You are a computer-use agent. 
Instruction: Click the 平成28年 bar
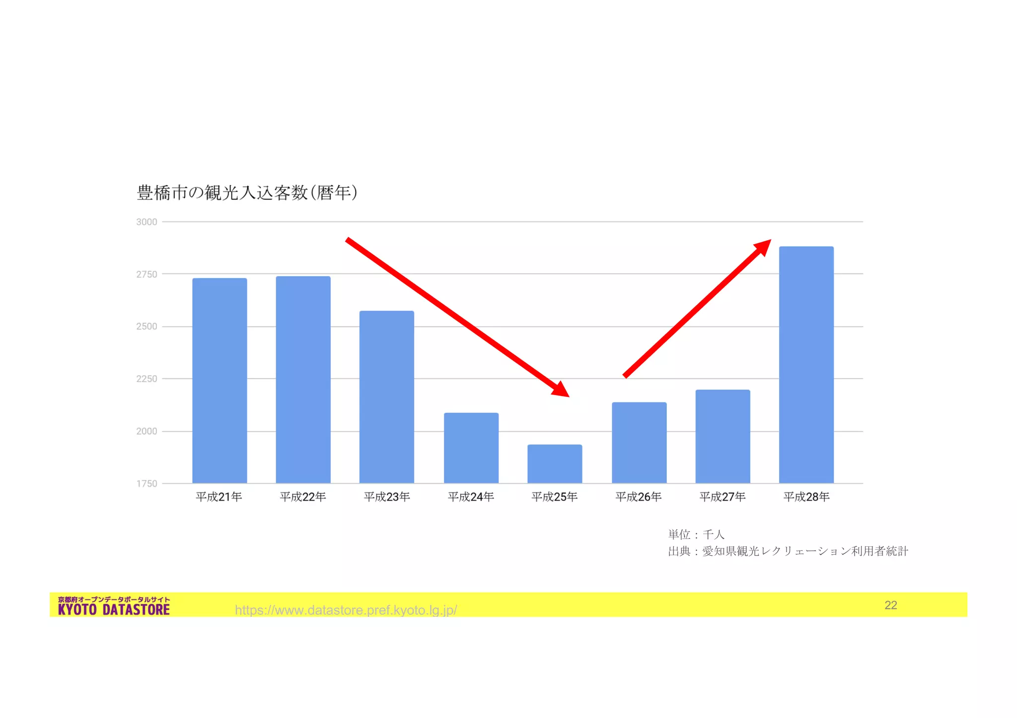[806, 365]
